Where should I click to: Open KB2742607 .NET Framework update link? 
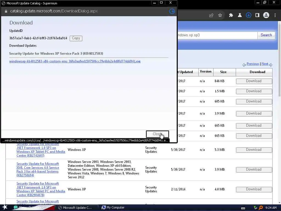41,150
